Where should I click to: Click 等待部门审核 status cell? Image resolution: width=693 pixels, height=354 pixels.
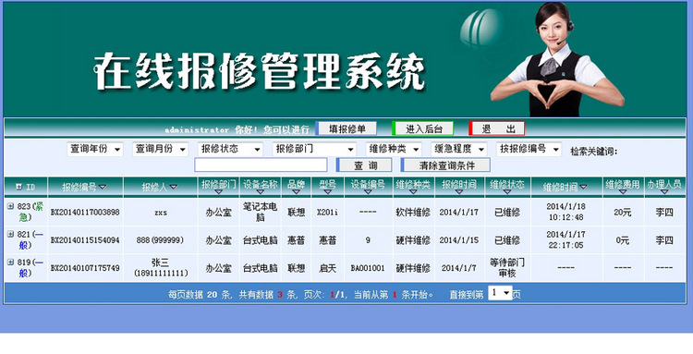click(507, 268)
